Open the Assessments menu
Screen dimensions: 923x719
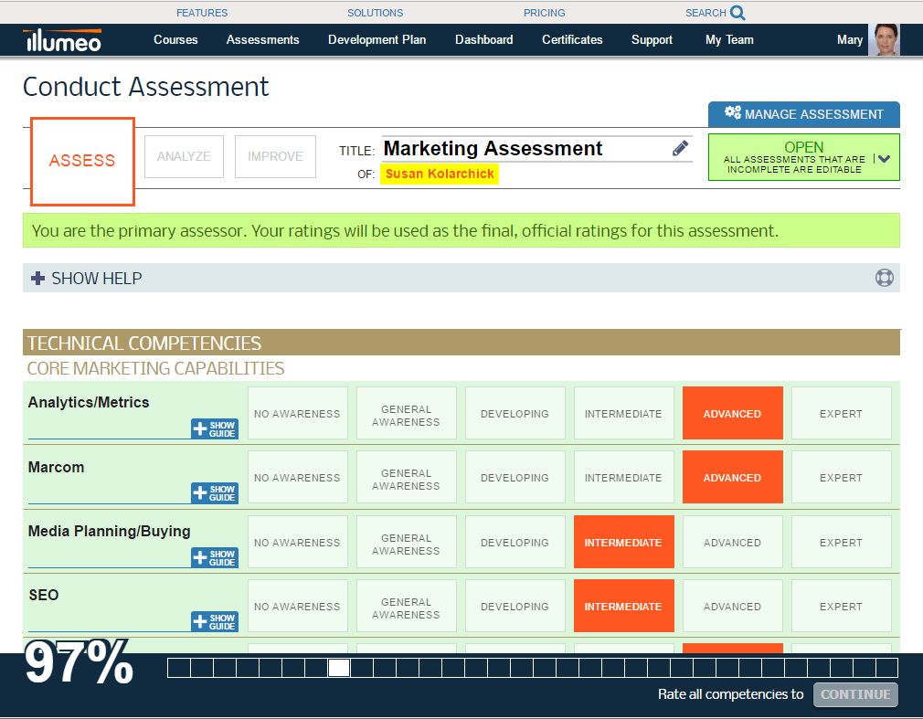(262, 39)
